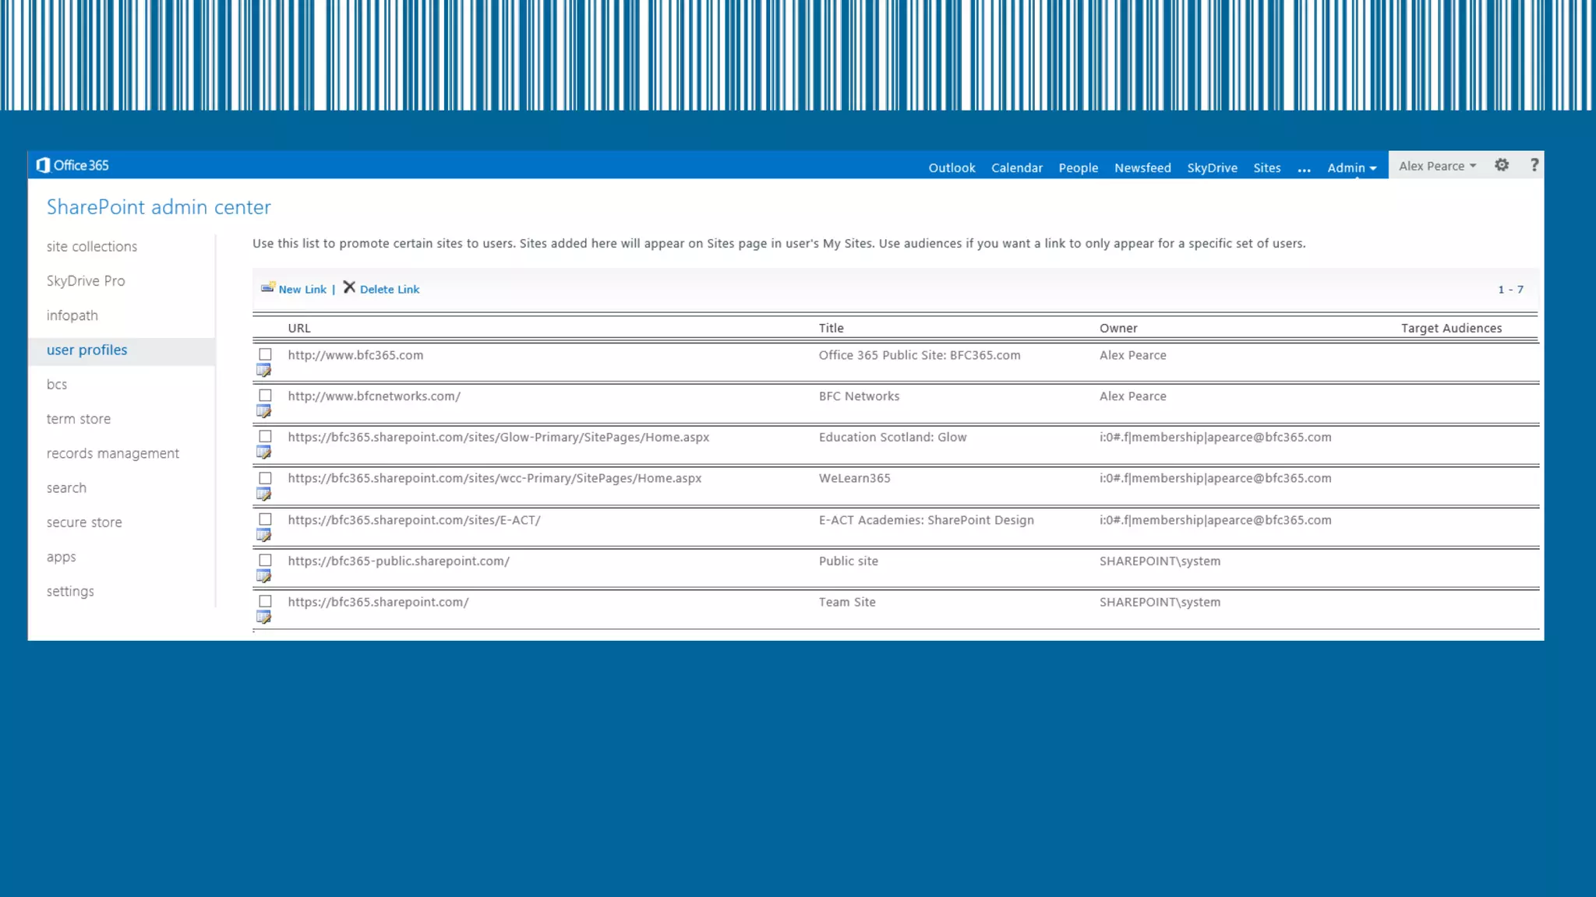Click edit icon for Team Site row

coord(264,617)
